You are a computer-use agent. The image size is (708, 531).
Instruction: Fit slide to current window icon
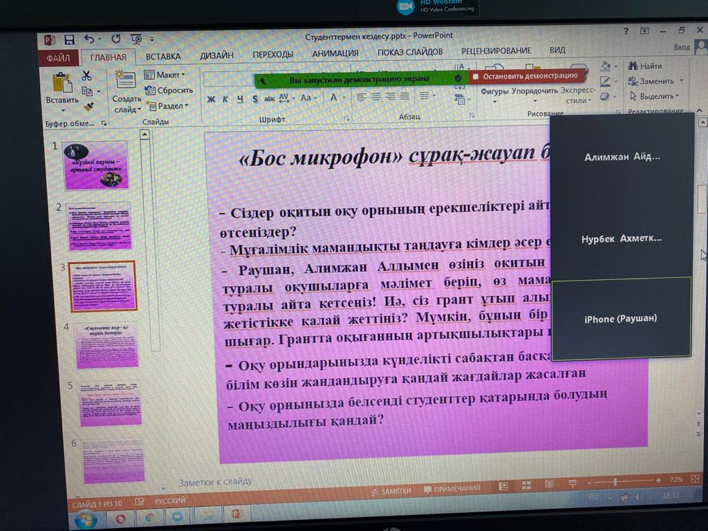[695, 478]
